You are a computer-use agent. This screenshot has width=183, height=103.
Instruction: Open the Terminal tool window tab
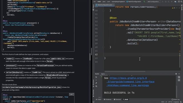117,100
